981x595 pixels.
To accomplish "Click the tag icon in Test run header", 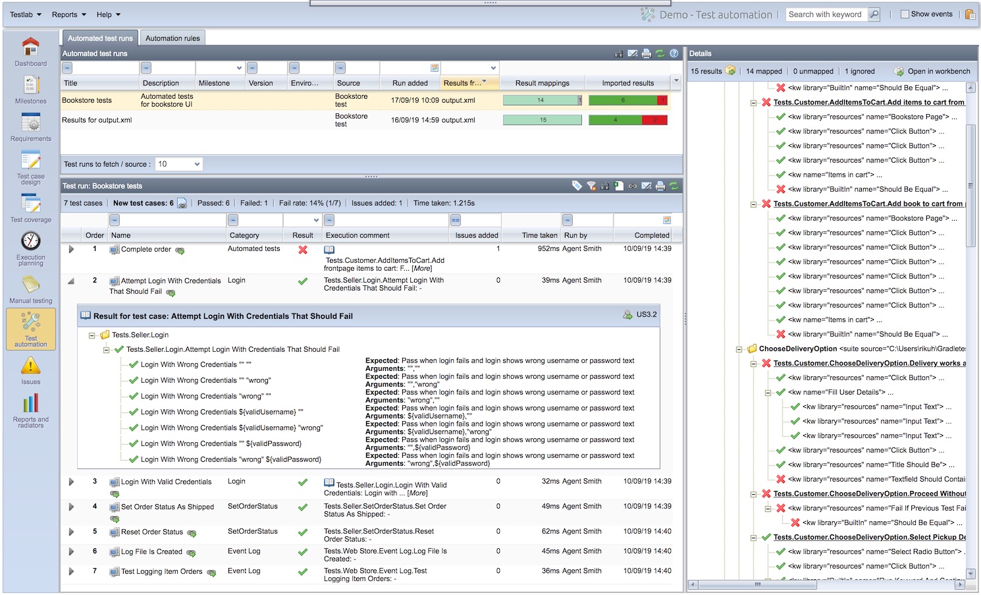I will pyautogui.click(x=577, y=186).
